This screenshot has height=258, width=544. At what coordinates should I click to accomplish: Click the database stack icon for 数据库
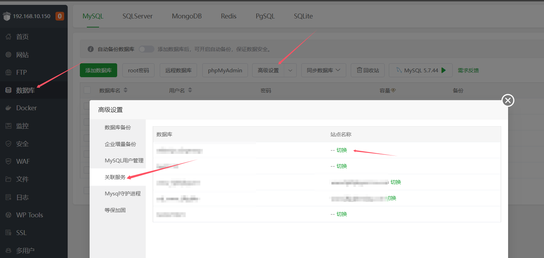point(8,90)
